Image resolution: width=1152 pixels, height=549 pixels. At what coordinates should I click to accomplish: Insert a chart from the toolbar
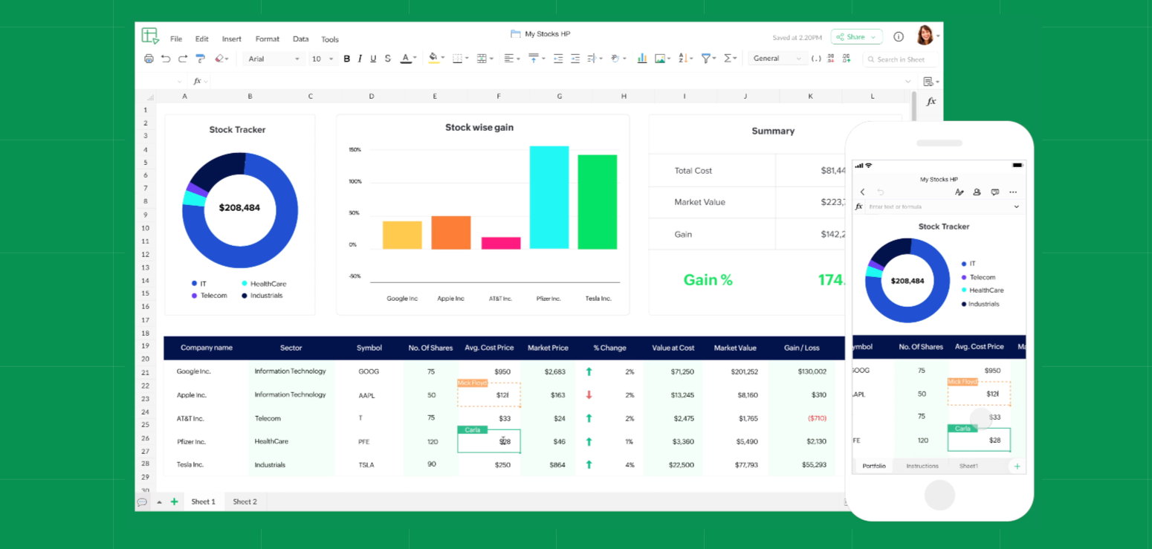click(642, 59)
